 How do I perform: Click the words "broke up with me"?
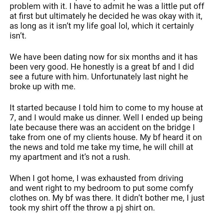(x=42, y=87)
